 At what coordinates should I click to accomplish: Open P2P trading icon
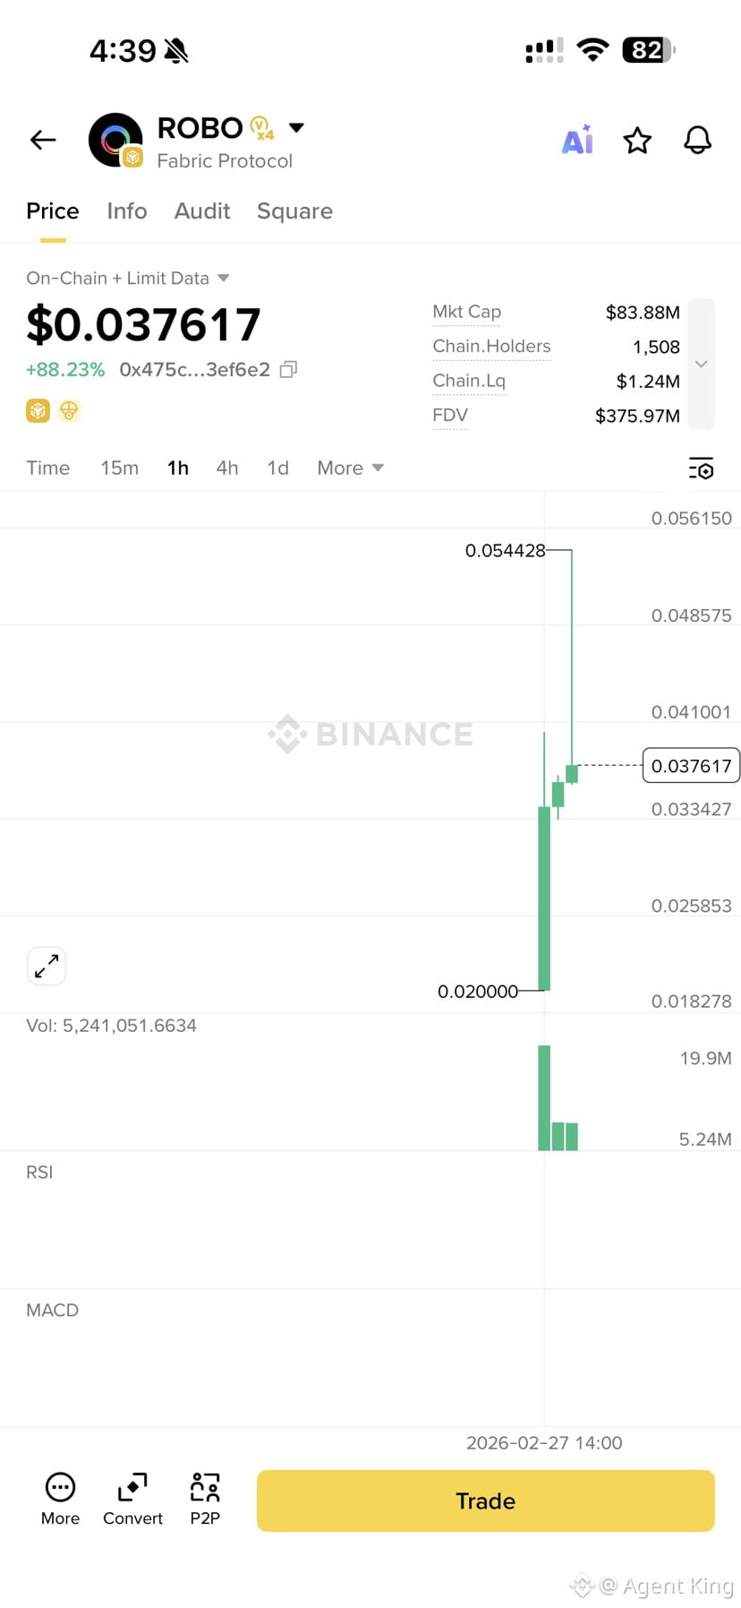tap(205, 1487)
